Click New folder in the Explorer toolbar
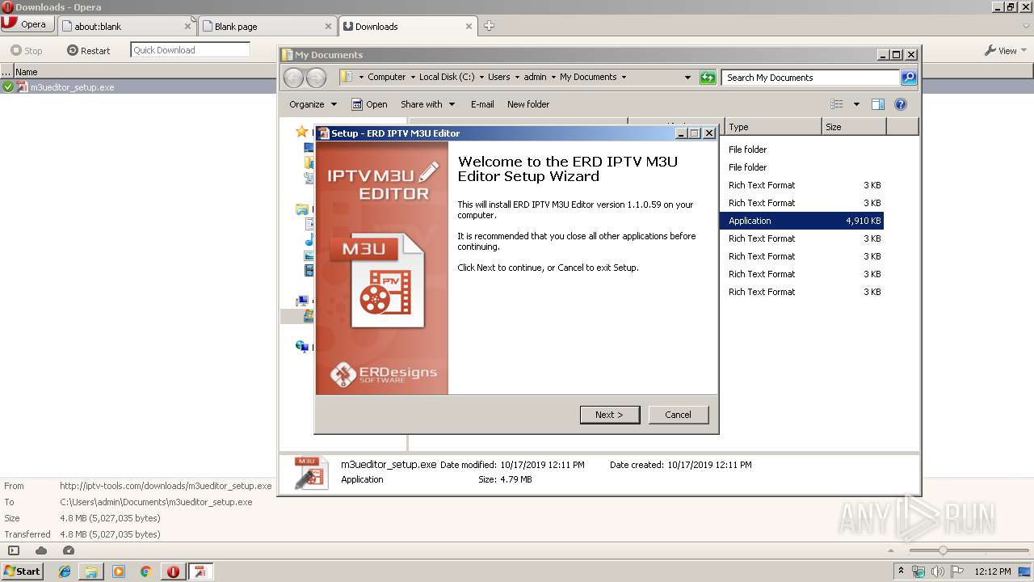Screen dimensions: 1034x582 point(528,104)
